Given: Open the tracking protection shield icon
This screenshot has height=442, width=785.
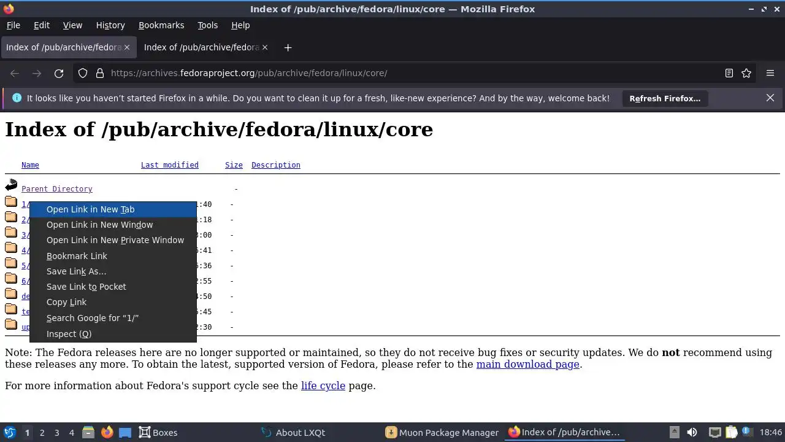Looking at the screenshot, I should tap(83, 73).
